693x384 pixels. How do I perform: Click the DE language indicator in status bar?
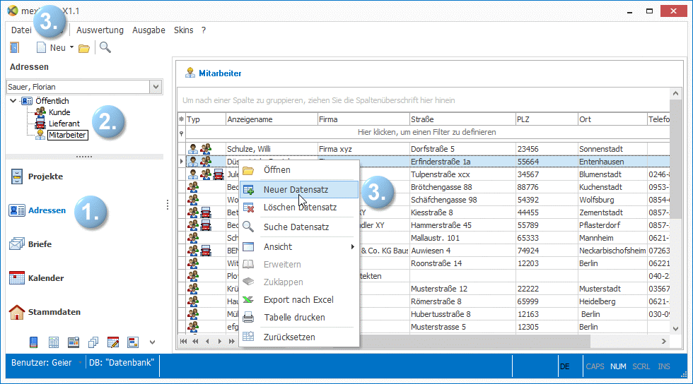coord(565,366)
